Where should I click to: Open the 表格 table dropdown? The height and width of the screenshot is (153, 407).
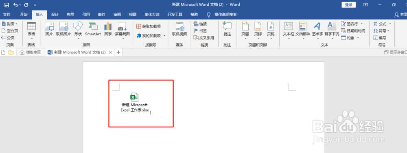(31, 31)
